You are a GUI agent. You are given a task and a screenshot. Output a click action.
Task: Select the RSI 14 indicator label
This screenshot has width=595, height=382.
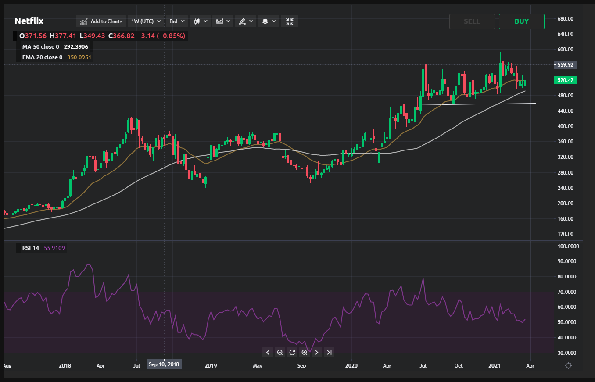pyautogui.click(x=31, y=248)
